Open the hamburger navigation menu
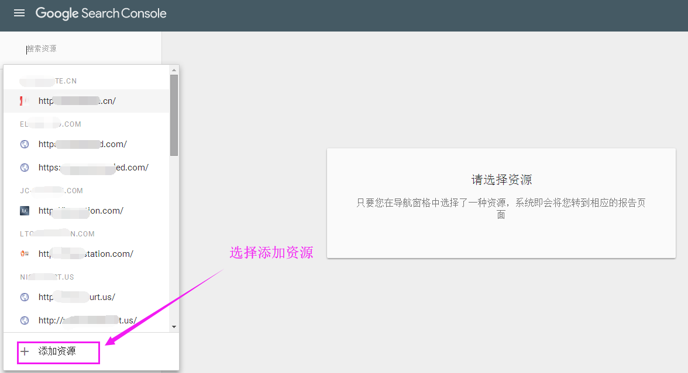688x373 pixels. click(19, 13)
